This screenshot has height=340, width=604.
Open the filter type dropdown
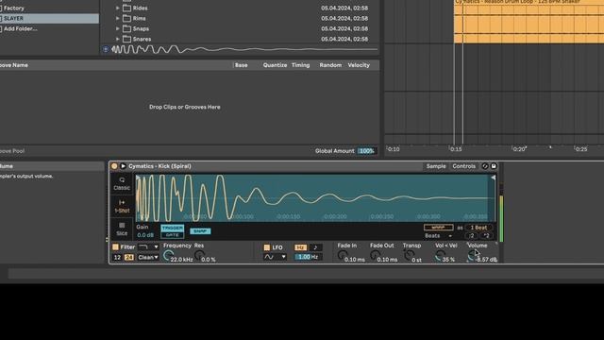click(x=148, y=246)
